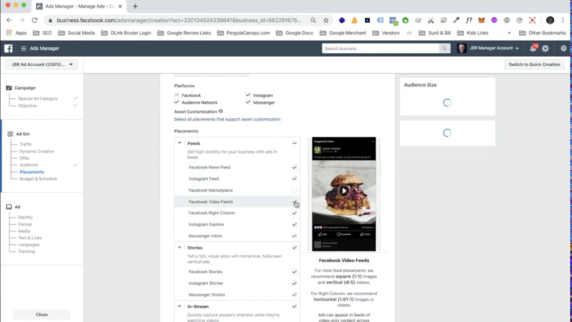Click the MetaMask fox extension icon

tap(481, 20)
